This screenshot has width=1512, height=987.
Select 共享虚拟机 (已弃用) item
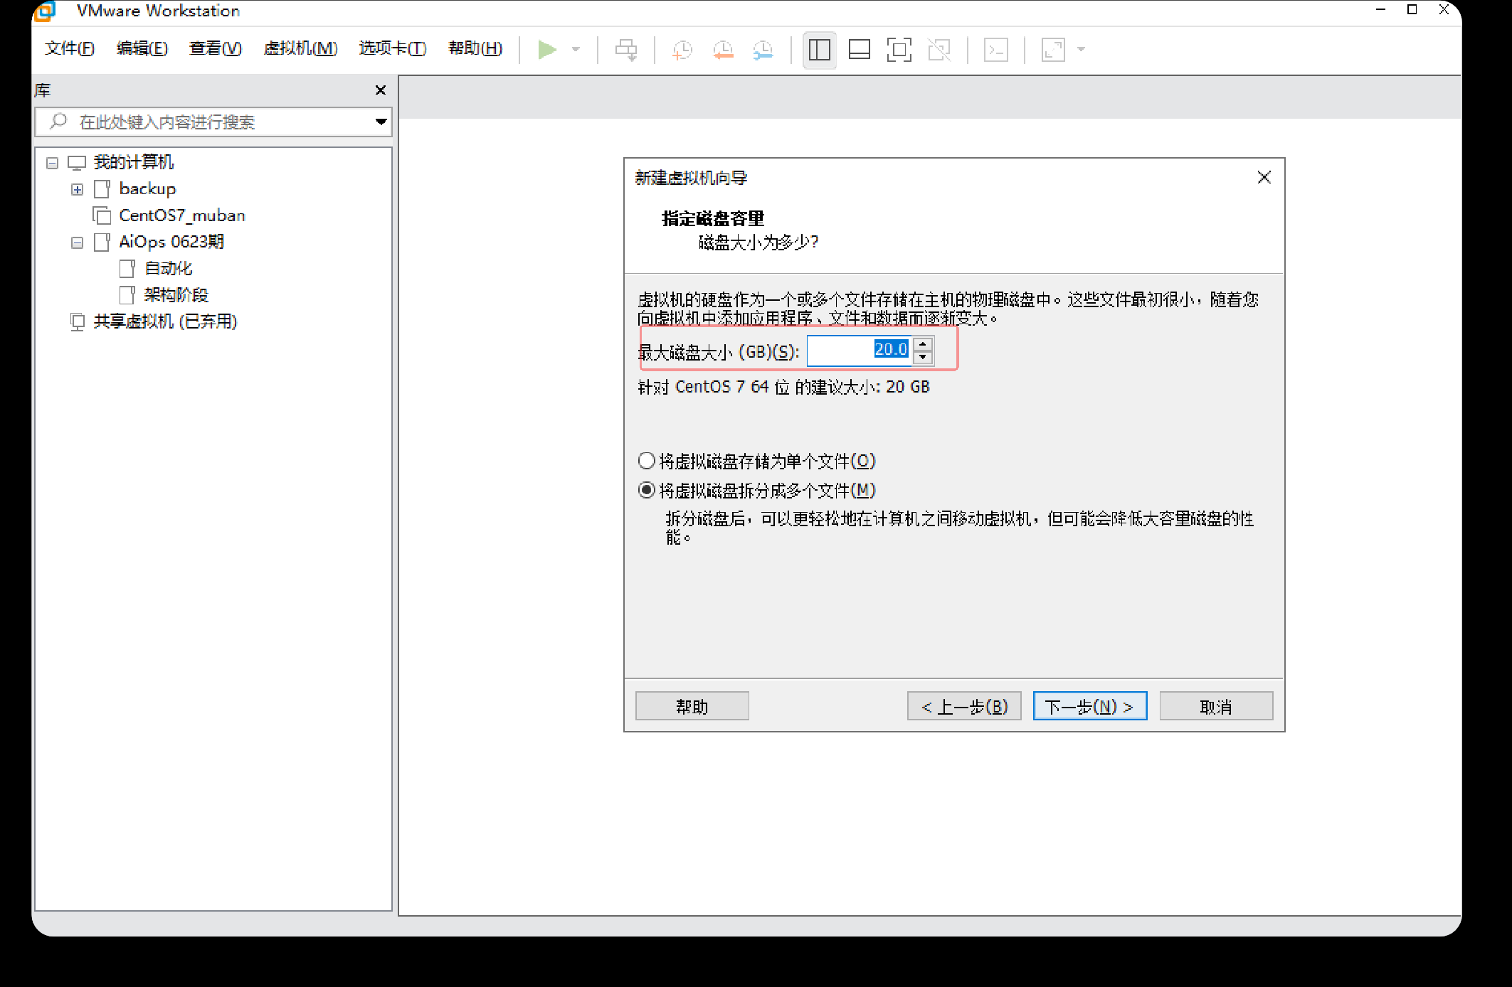(x=165, y=321)
